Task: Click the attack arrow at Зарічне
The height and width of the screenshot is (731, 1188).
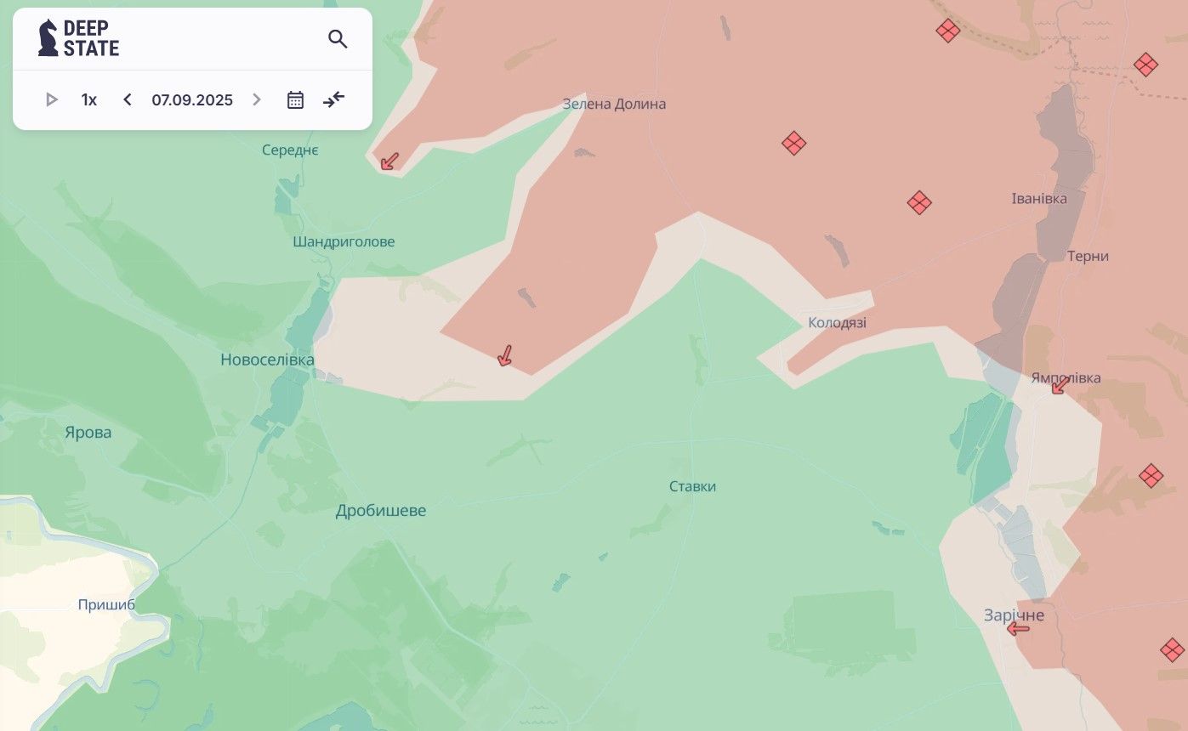Action: 1018,629
